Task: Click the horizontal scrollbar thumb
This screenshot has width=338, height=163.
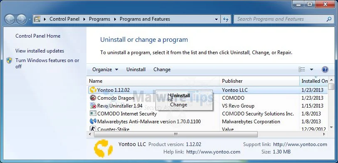Action: click(176, 134)
